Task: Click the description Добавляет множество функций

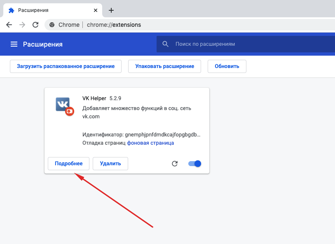Action: (x=137, y=112)
